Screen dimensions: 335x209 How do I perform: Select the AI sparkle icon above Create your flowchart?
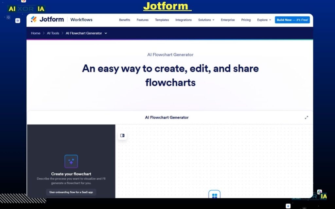pyautogui.click(x=71, y=161)
